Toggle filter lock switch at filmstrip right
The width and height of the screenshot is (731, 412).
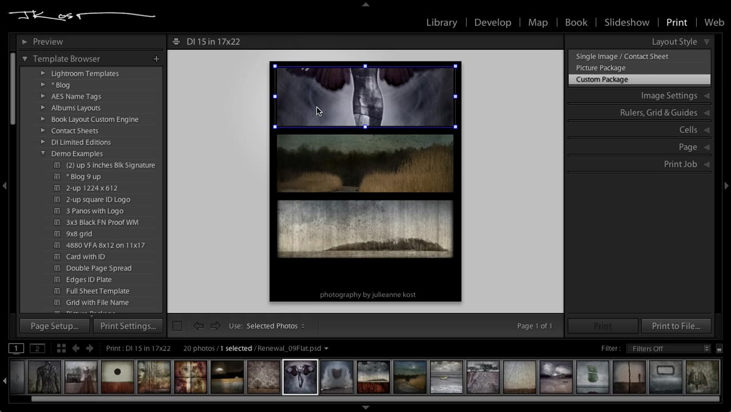pyautogui.click(x=719, y=349)
